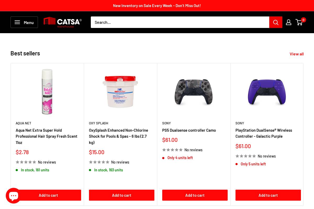
Task: Click the sale announcement banner text
Action: click(157, 5)
